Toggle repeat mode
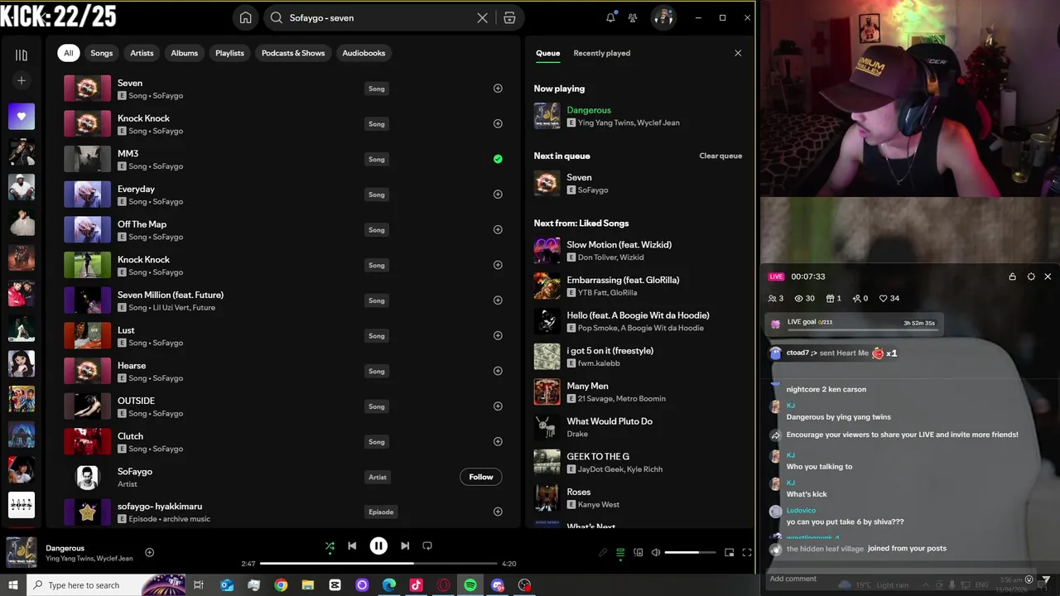The width and height of the screenshot is (1060, 596). coord(427,546)
